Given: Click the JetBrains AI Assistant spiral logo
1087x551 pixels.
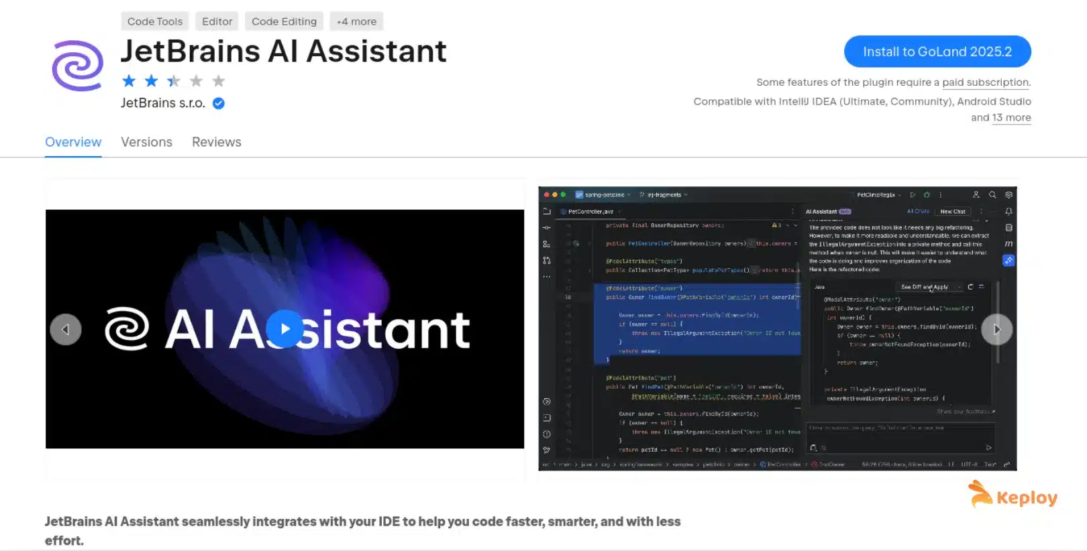Looking at the screenshot, I should pyautogui.click(x=78, y=66).
